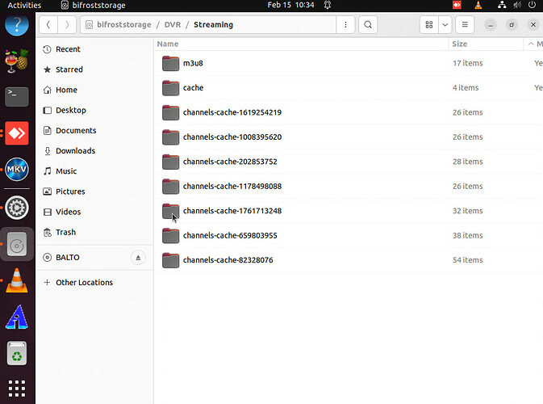Open AnyDesk from the dock
543x404 pixels.
(x=17, y=133)
